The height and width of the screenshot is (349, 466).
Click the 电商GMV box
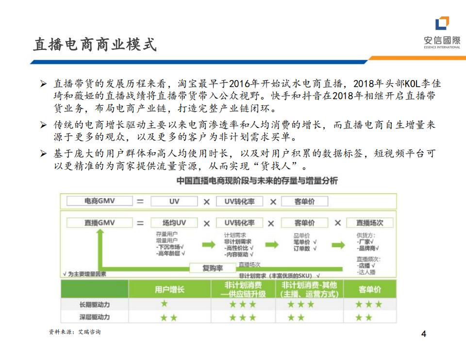100,201
